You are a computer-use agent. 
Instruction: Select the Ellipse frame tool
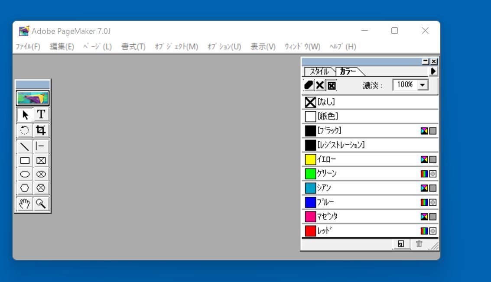(41, 175)
